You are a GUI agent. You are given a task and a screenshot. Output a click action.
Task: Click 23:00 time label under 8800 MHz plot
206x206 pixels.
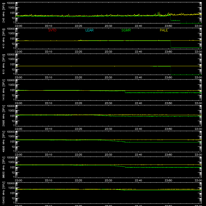[198, 181]
